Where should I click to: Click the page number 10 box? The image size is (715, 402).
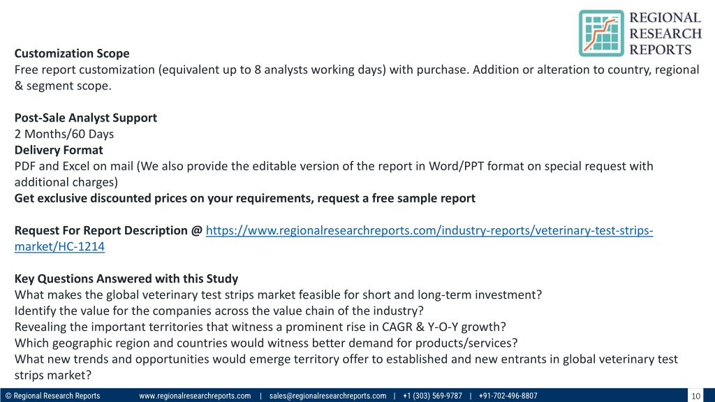[x=695, y=396]
